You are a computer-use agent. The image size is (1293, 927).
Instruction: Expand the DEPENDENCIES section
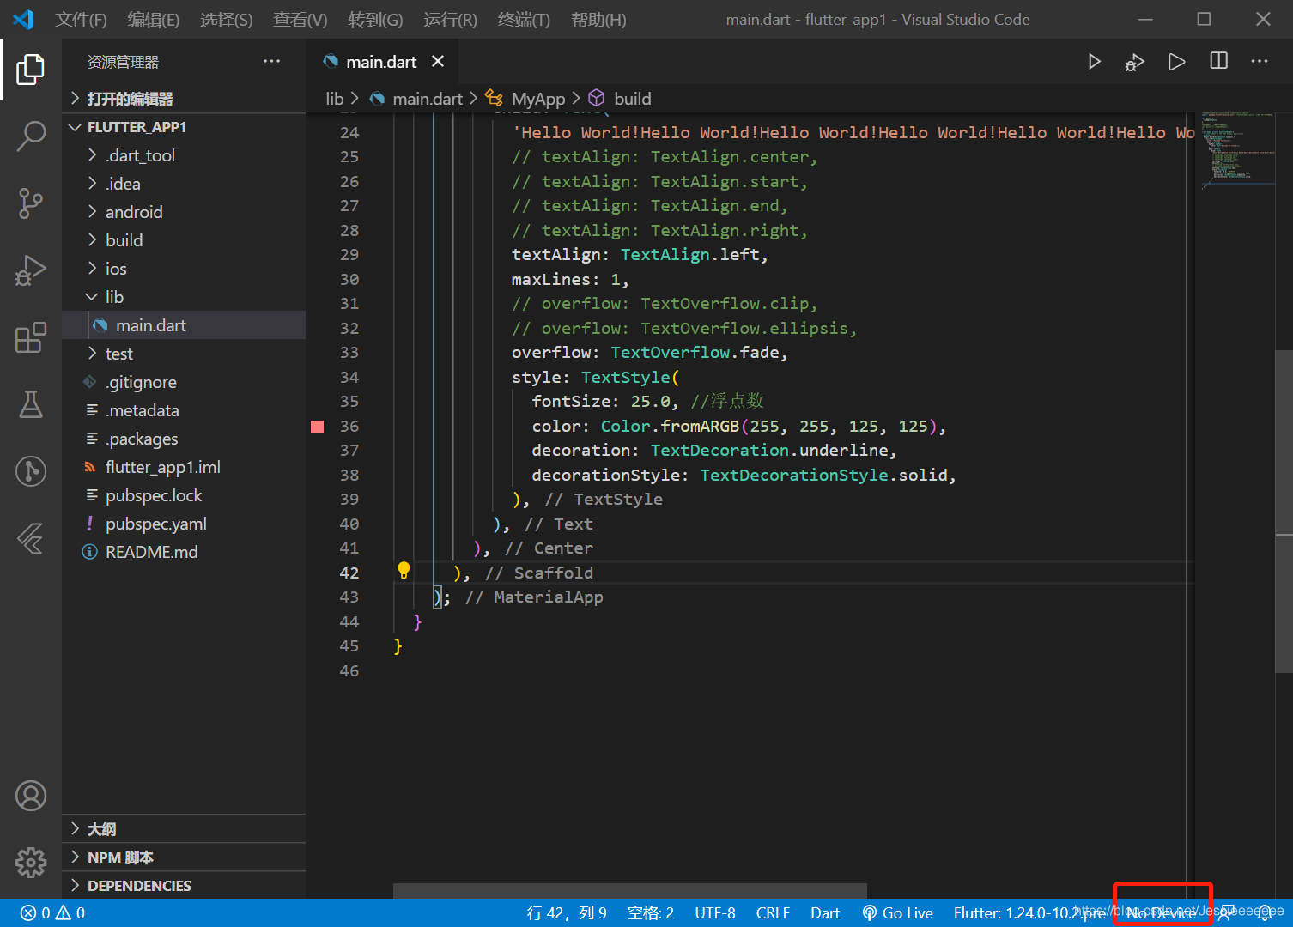coord(185,886)
